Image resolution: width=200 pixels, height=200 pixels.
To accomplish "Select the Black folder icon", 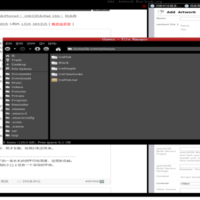I will [x=54, y=63].
